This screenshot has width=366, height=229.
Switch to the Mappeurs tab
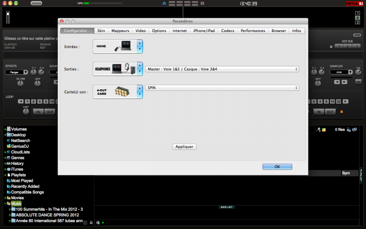(120, 31)
